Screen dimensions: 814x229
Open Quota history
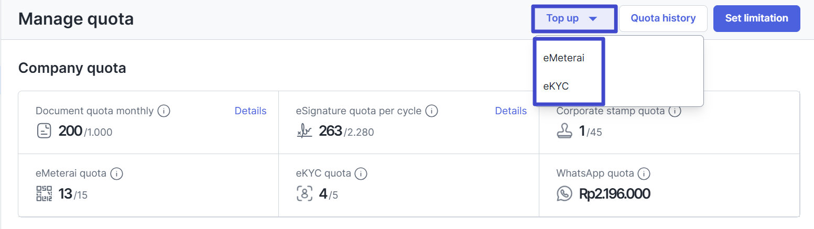tap(663, 19)
